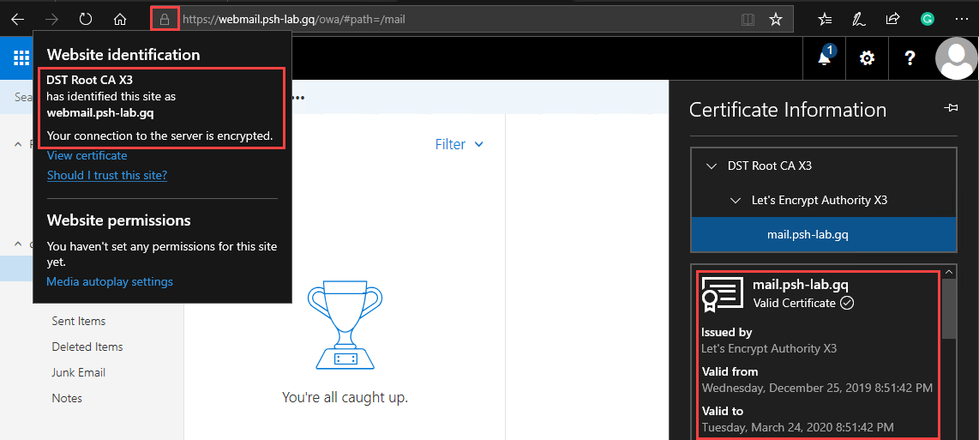Viewport: 979px width, 440px height.
Task: Open the user profile avatar
Action: 956,57
